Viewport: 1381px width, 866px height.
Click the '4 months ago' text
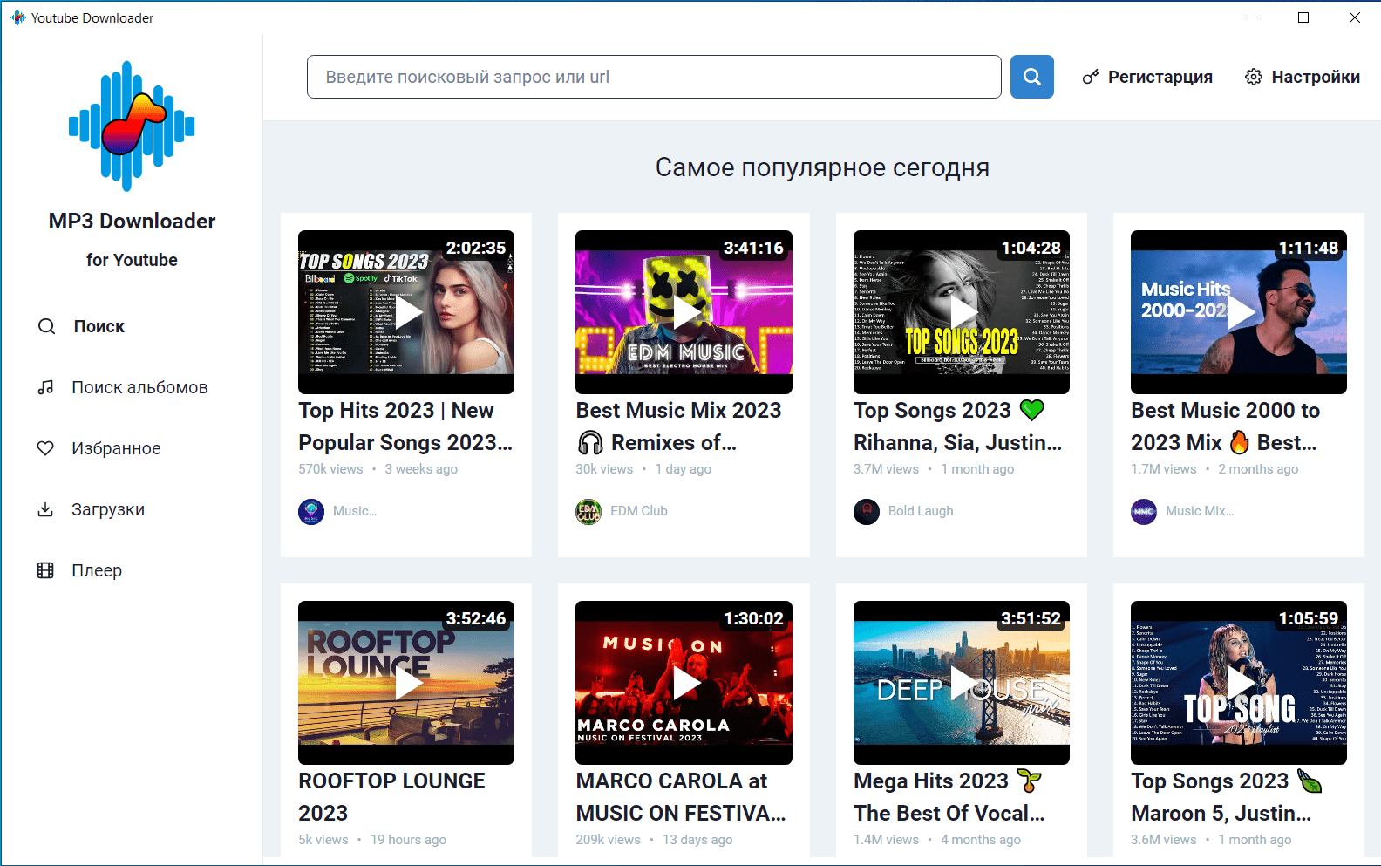981,840
